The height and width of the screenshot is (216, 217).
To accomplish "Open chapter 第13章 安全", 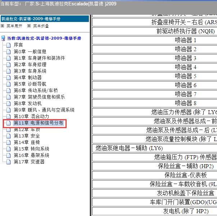I will 27,136.
